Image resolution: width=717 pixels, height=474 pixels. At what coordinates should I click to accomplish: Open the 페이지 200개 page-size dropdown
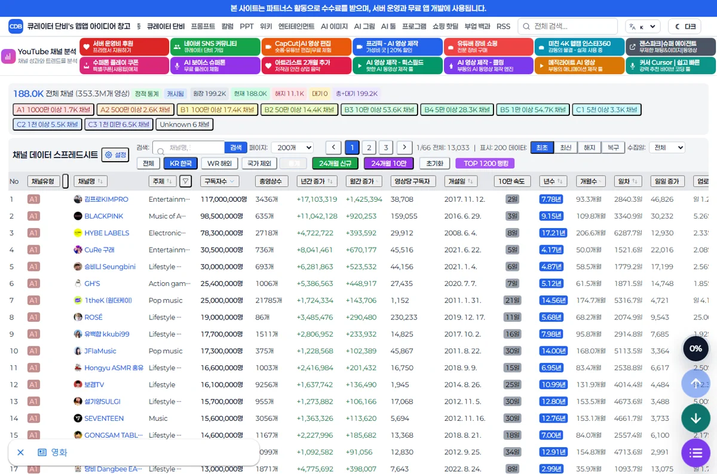(x=292, y=147)
